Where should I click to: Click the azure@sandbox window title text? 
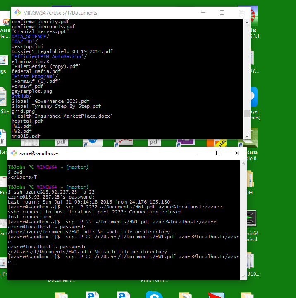click(x=39, y=153)
